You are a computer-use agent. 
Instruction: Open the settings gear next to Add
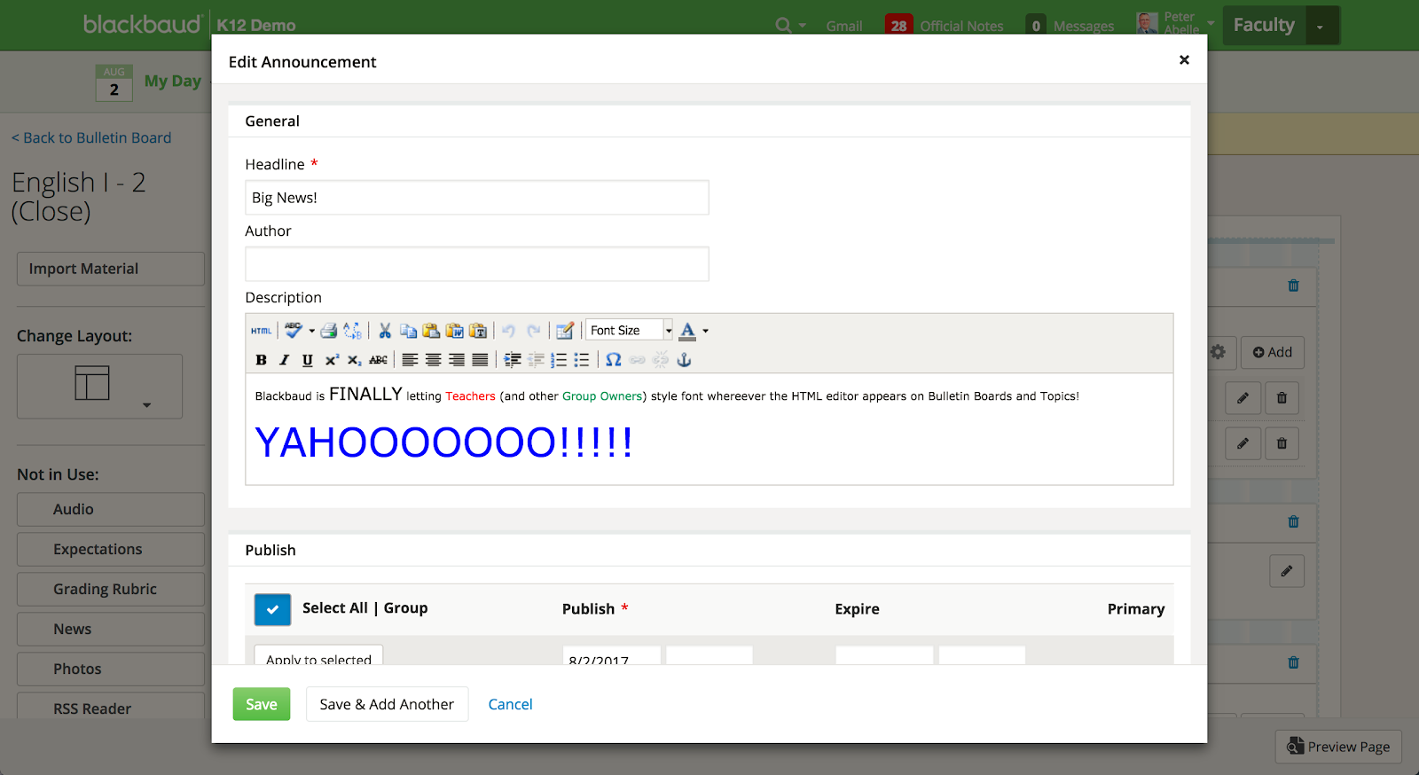coord(1219,352)
